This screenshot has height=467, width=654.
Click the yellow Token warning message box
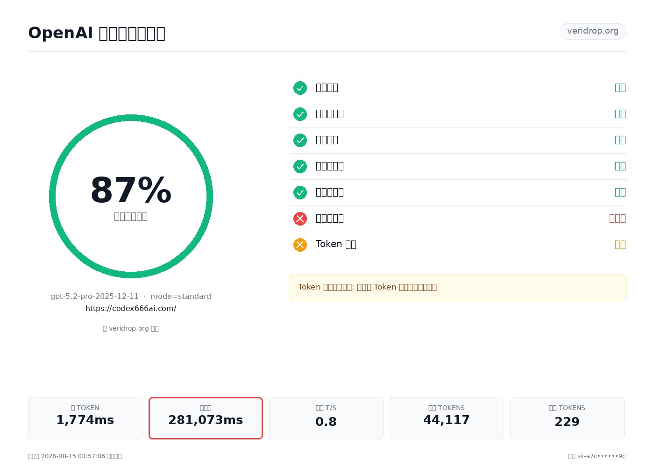point(458,287)
